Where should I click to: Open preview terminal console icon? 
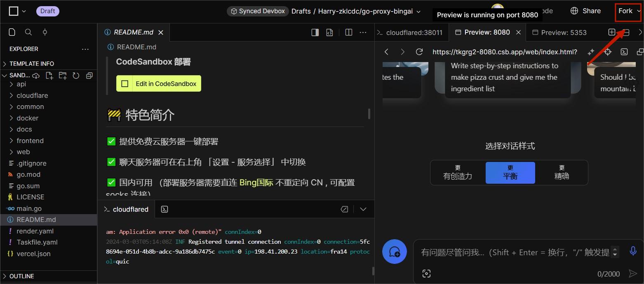pyautogui.click(x=624, y=52)
